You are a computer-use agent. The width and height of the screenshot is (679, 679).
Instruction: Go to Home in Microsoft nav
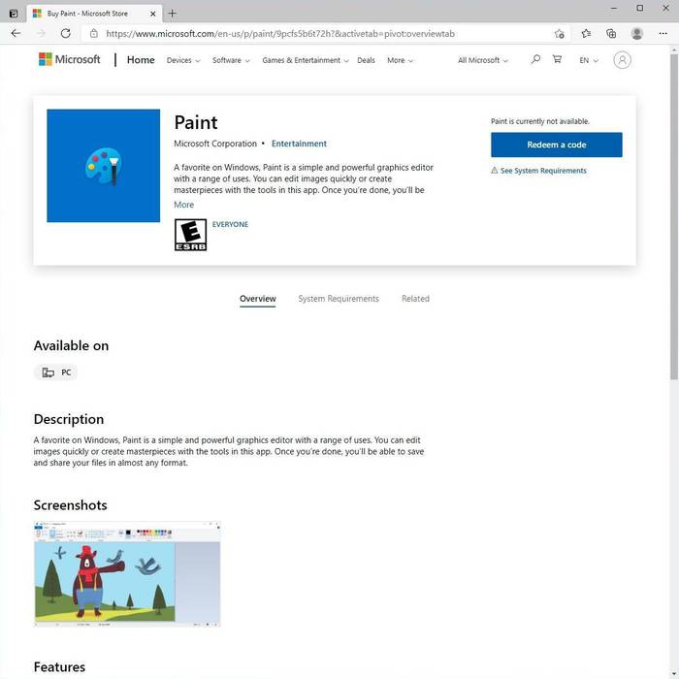point(141,60)
